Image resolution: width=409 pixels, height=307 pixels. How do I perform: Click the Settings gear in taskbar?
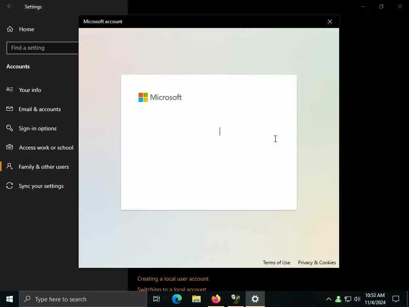coord(255,299)
